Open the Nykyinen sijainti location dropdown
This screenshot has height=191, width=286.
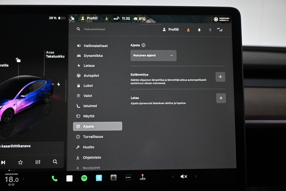click(x=153, y=55)
